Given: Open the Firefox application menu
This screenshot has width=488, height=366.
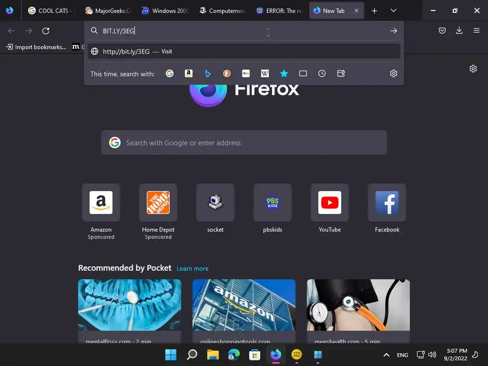Looking at the screenshot, I should click(x=476, y=30).
